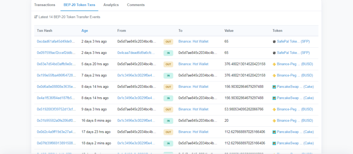Open transaction hash 0xcdad61afa45d49de9

click(56, 42)
